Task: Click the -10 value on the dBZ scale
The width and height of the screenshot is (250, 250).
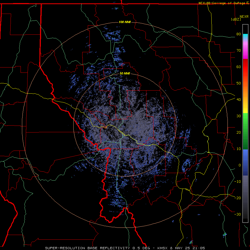Action: (237, 182)
